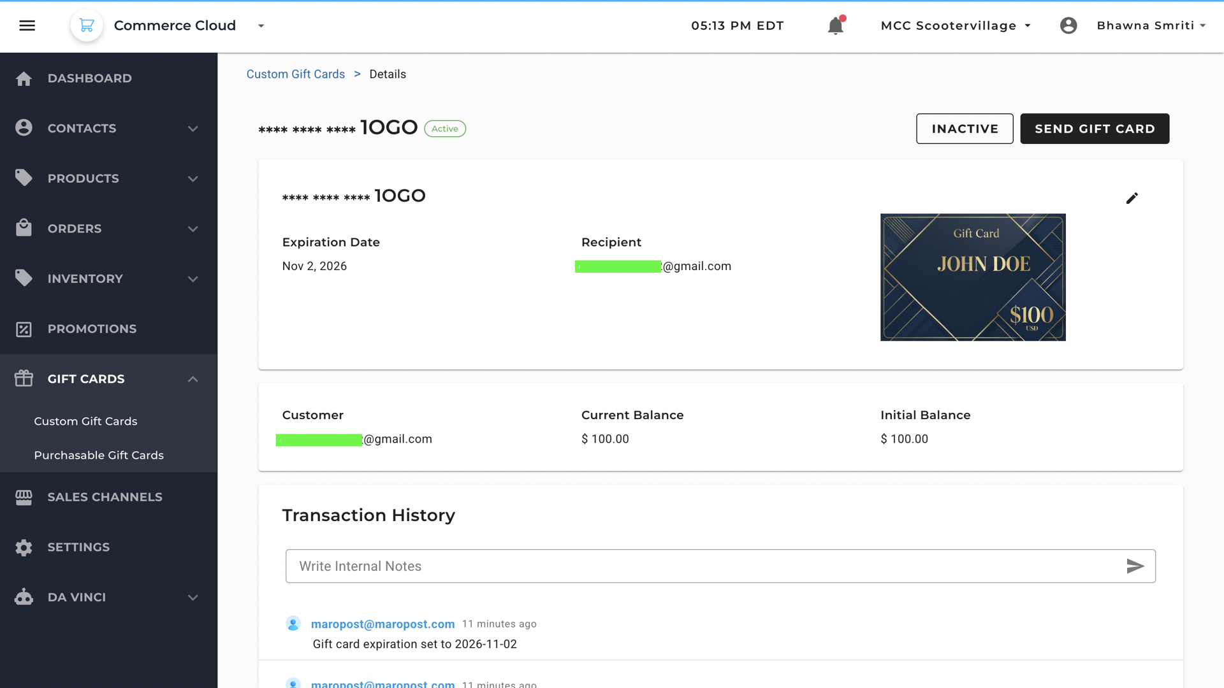The height and width of the screenshot is (688, 1224).
Task: Open the Commerce Cloud app switcher dropdown
Action: pyautogui.click(x=261, y=25)
